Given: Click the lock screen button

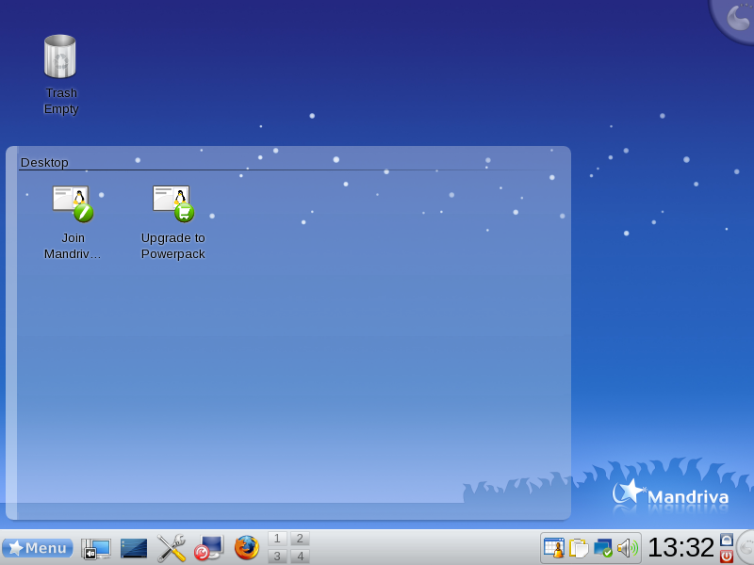Looking at the screenshot, I should 726,539.
